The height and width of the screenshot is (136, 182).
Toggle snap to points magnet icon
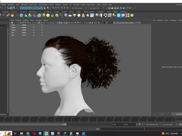(59, 8)
